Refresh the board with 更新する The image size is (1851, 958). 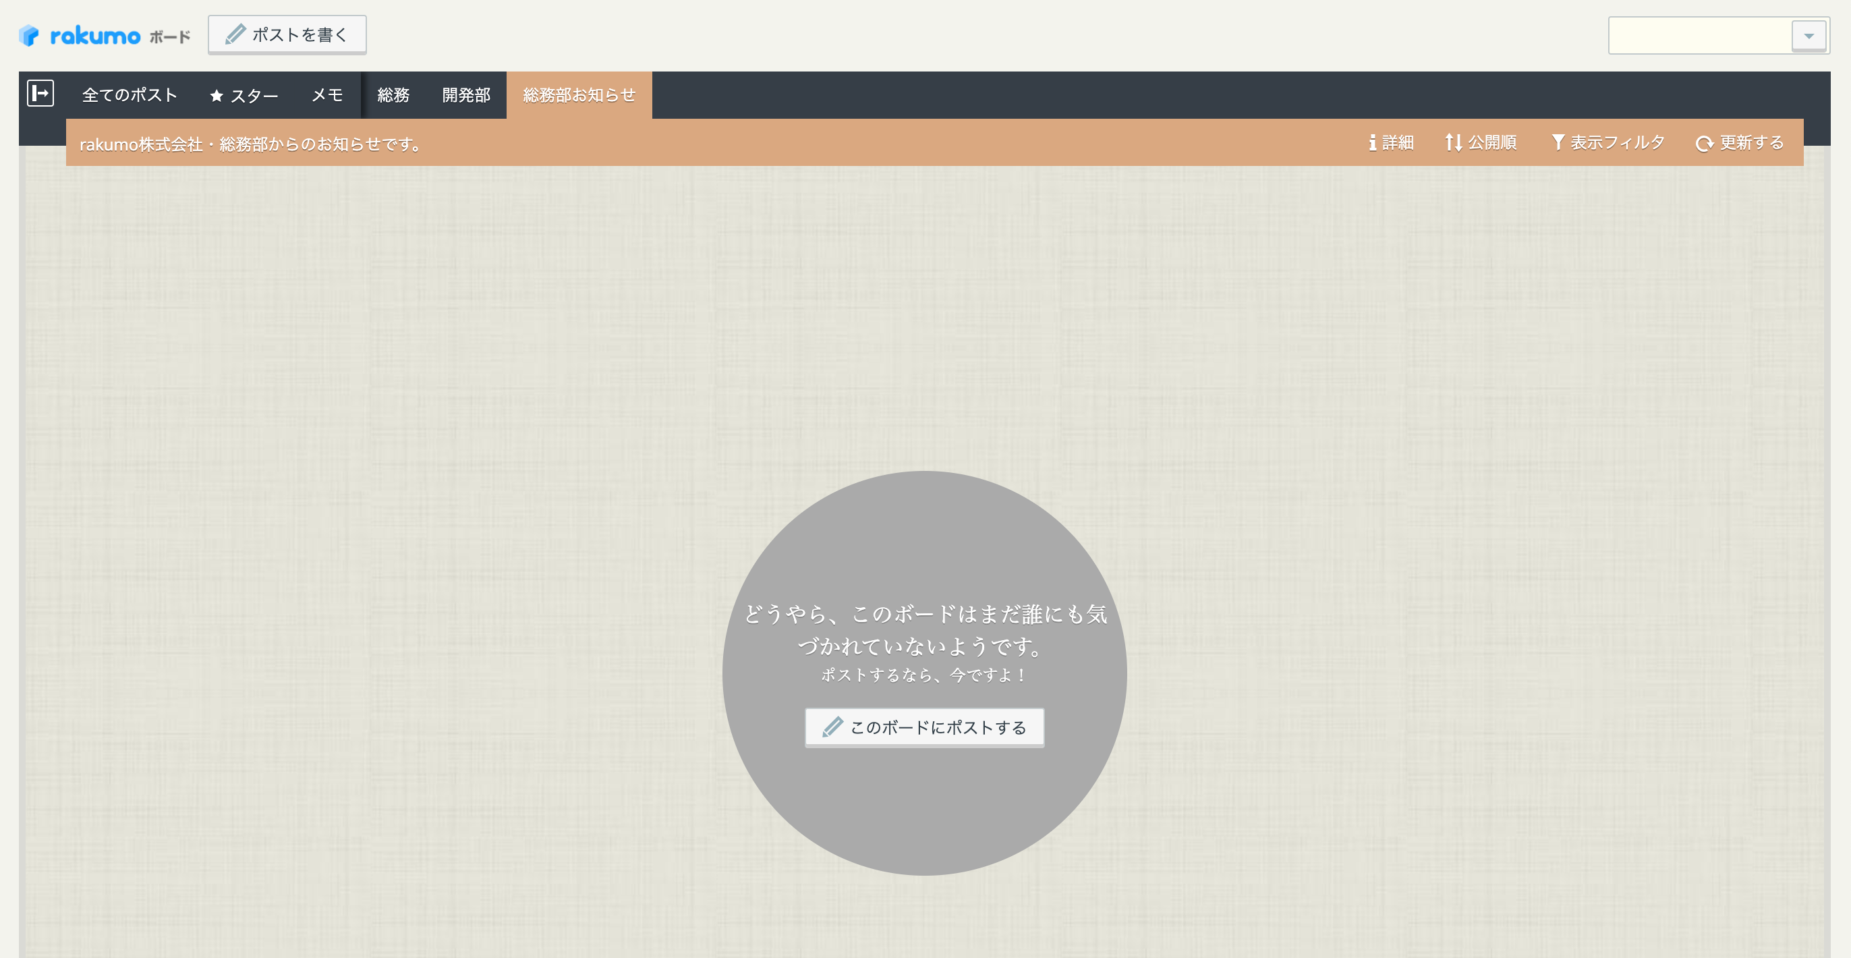tap(1740, 143)
